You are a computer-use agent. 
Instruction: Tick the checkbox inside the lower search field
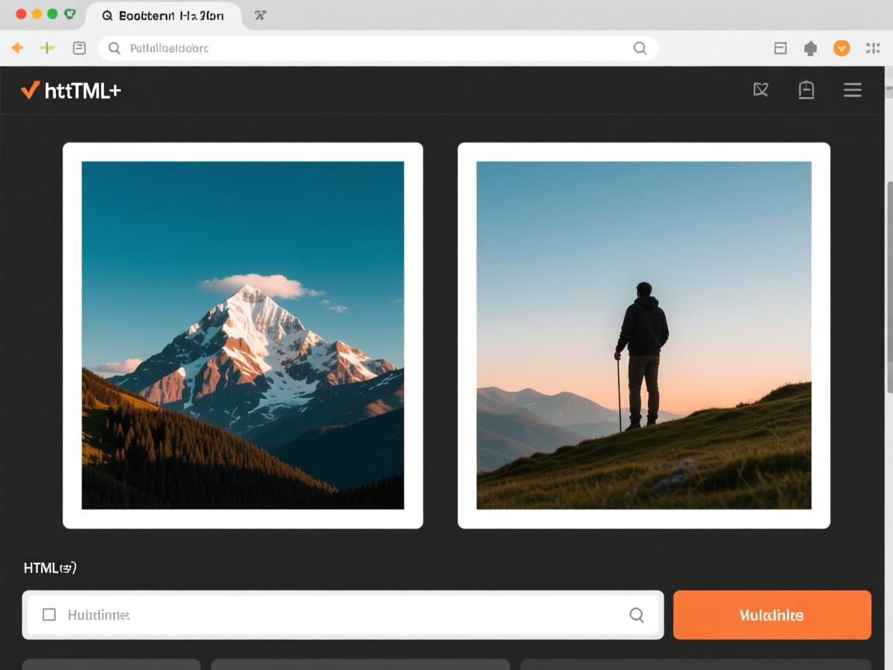coord(49,615)
